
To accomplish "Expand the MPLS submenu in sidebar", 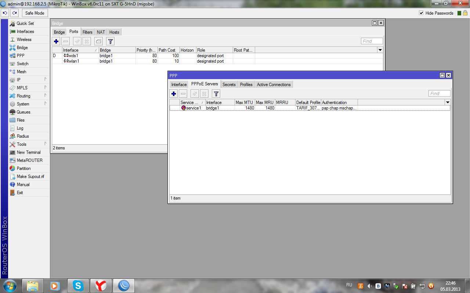I will point(29,88).
